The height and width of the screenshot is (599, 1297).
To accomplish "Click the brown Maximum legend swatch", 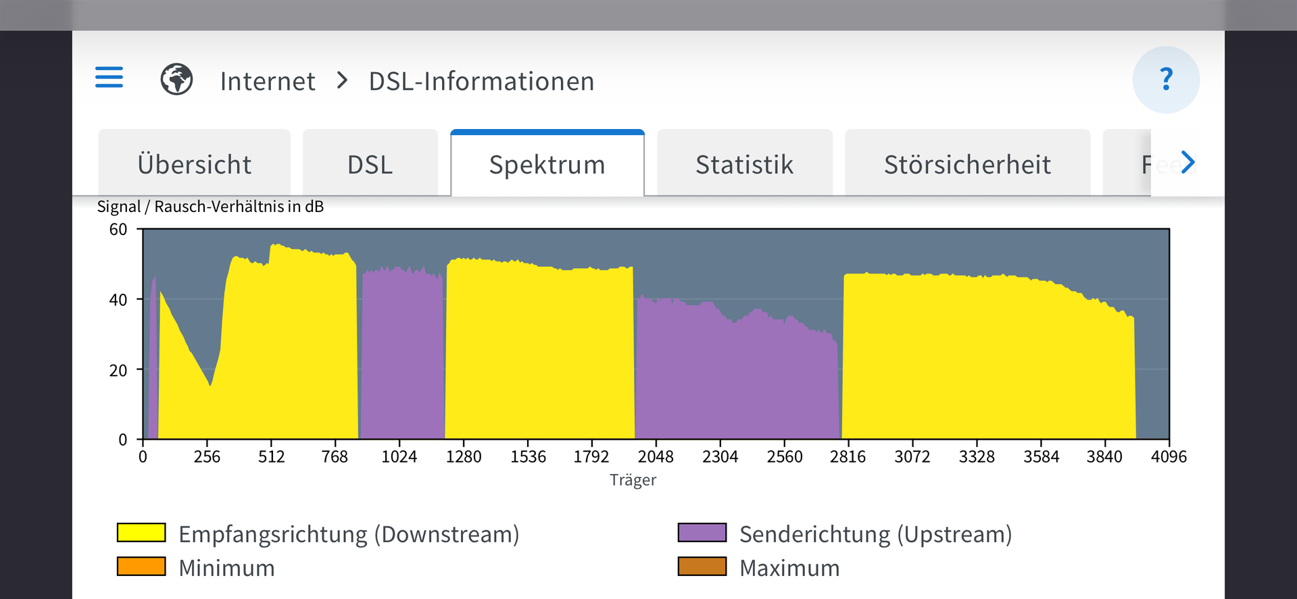I will pos(702,567).
